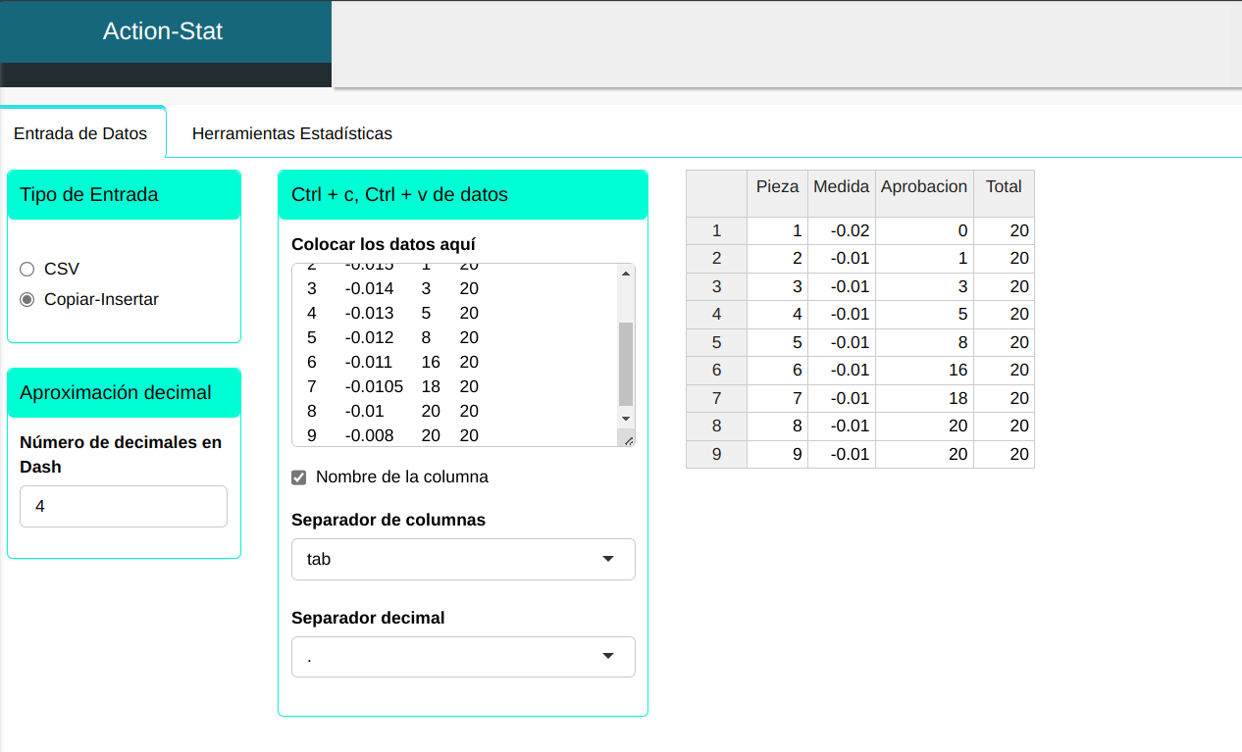Click the Total column header
1242x752 pixels.
pyautogui.click(x=1004, y=186)
